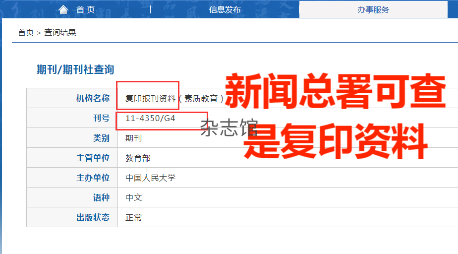Select the 正常 status value
The image size is (458, 254).
[133, 217]
